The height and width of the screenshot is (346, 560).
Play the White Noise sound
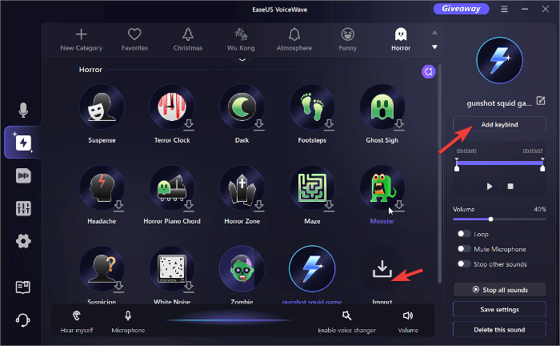pos(172,268)
